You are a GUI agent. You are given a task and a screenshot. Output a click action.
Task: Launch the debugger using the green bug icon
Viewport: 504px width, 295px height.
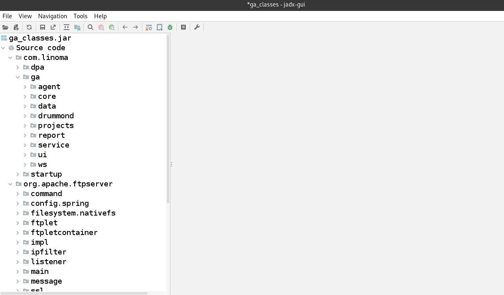click(x=170, y=27)
